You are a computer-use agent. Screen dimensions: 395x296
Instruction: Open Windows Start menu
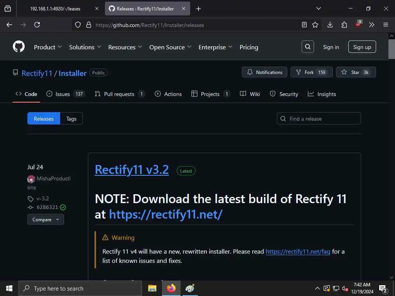9,288
